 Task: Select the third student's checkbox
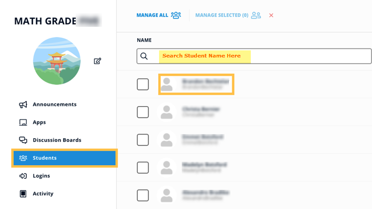click(x=143, y=139)
